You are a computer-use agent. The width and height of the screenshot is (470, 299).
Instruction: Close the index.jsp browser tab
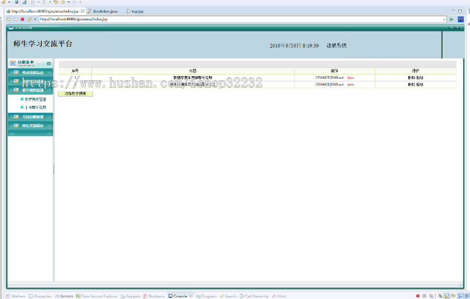point(83,11)
